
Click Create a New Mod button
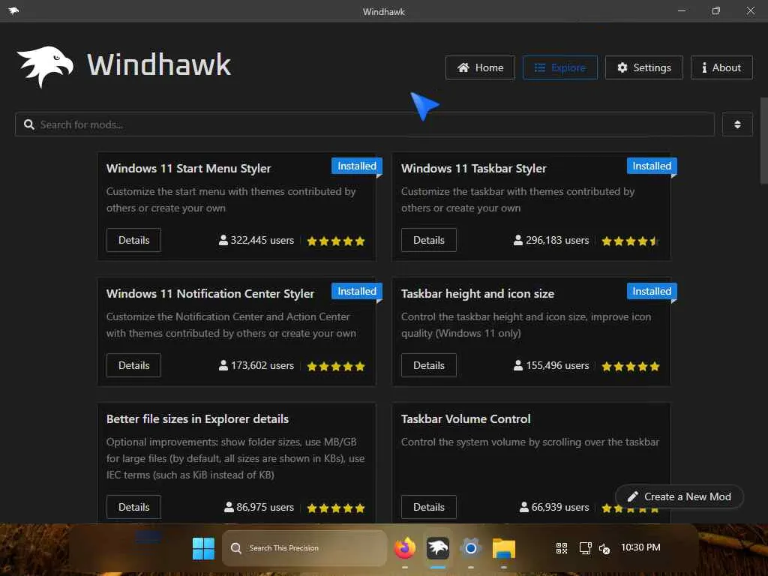pyautogui.click(x=679, y=496)
